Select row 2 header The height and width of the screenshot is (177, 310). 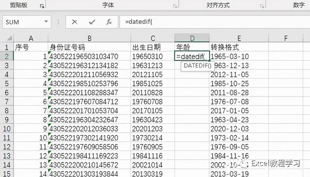point(6,56)
